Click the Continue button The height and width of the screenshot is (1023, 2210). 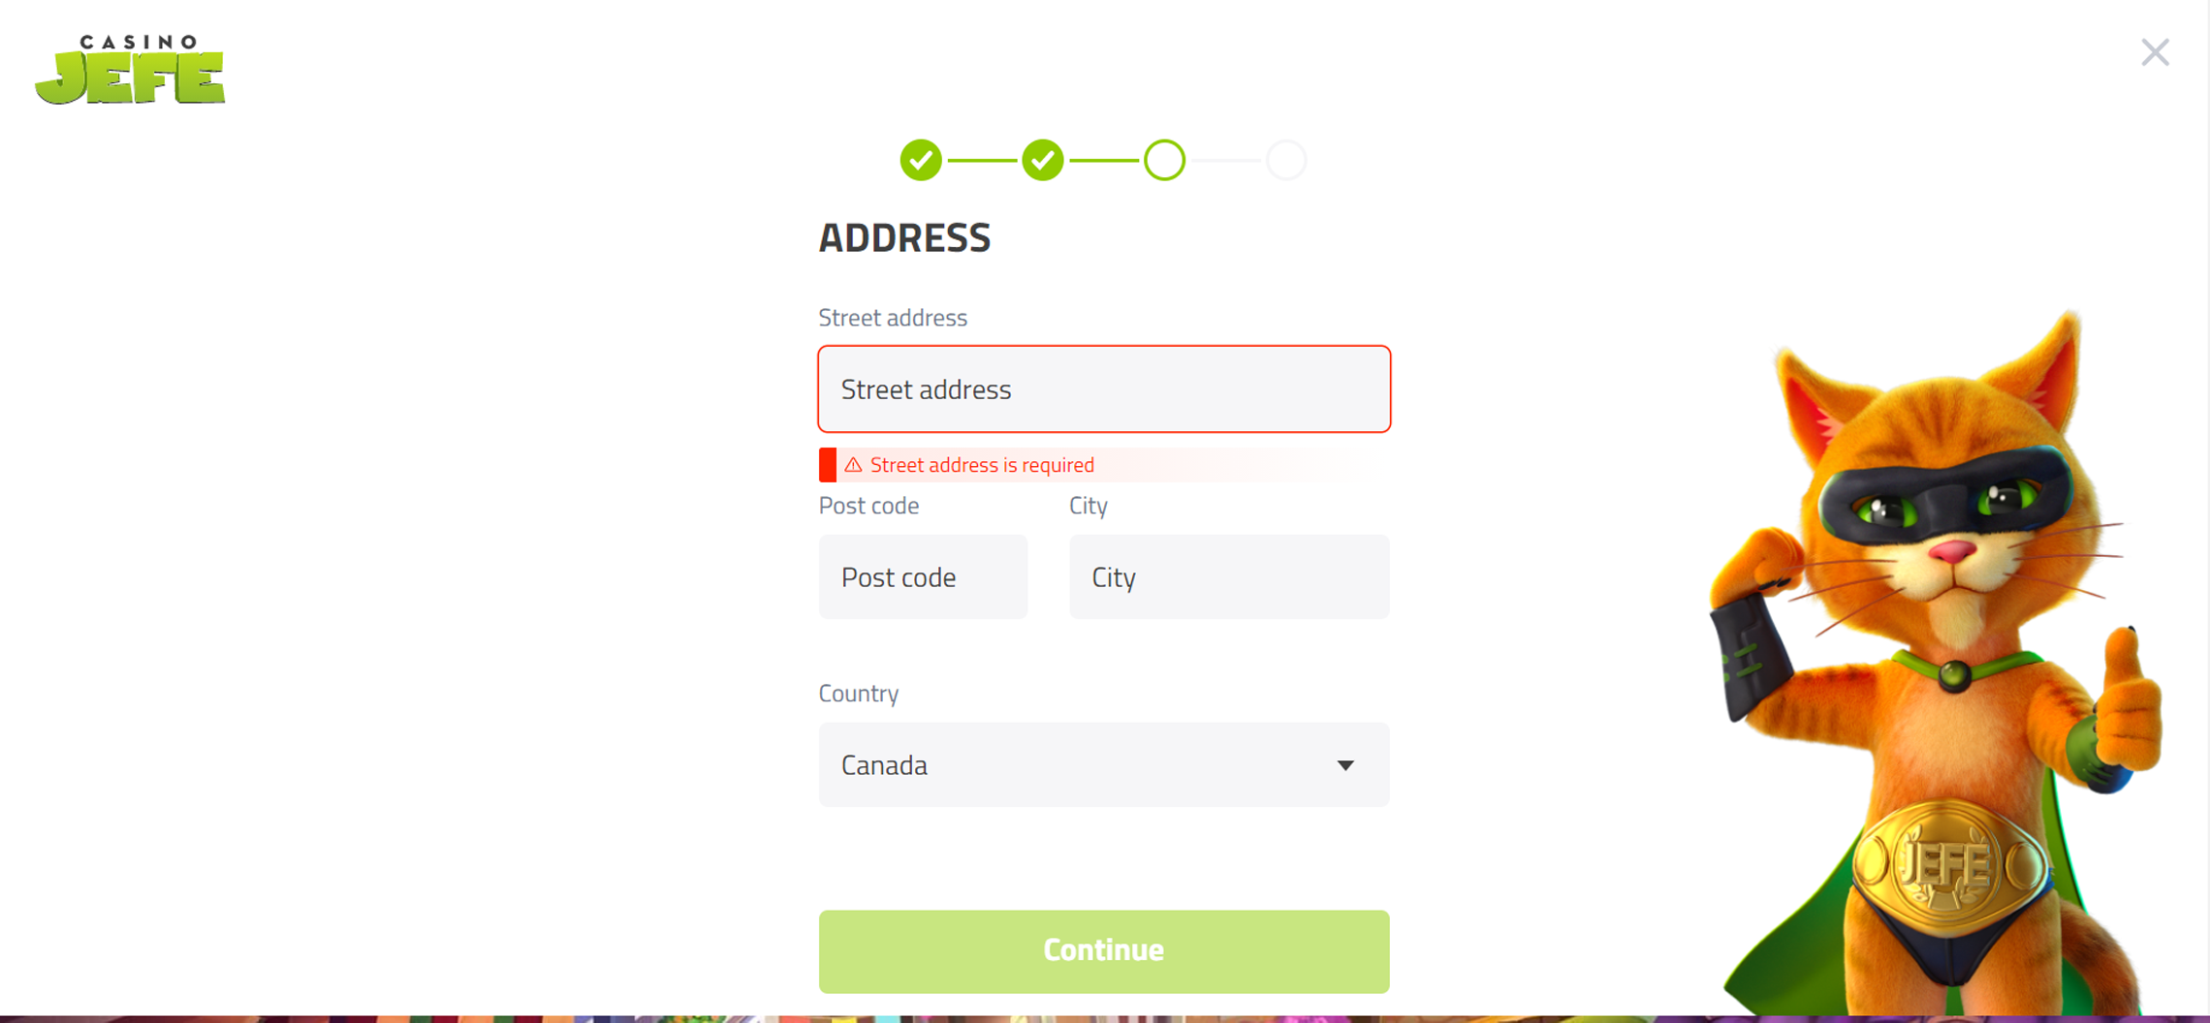pos(1104,951)
